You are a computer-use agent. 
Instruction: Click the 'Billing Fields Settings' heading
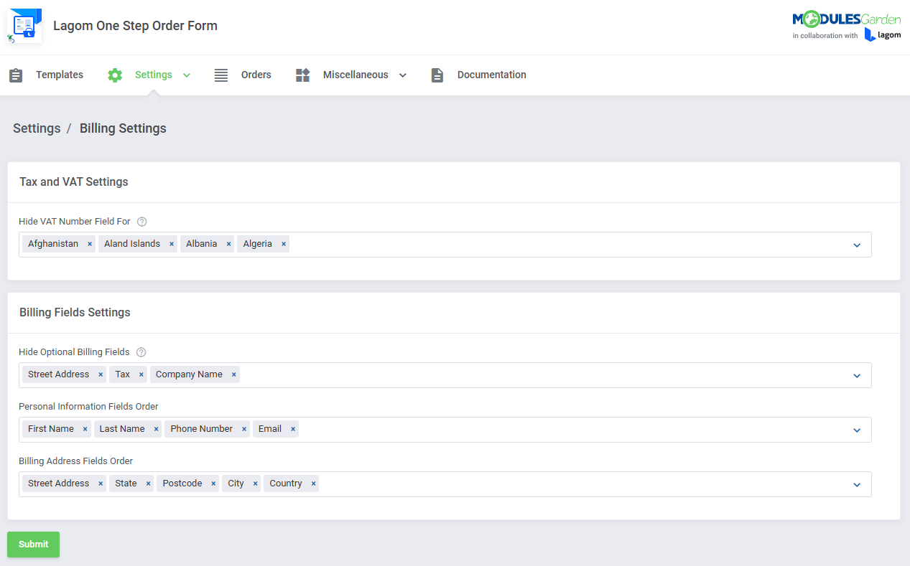(75, 313)
